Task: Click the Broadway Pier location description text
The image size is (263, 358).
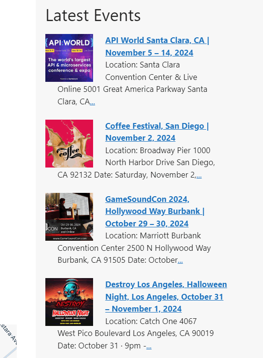Action: (x=136, y=163)
